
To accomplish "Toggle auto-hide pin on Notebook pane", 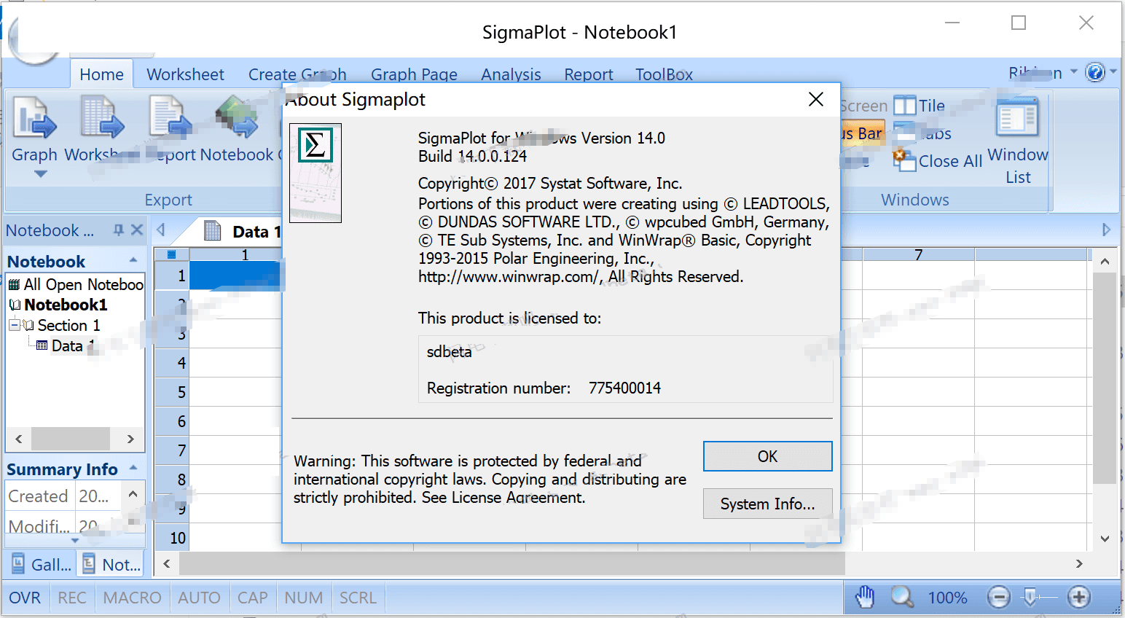I will click(118, 230).
